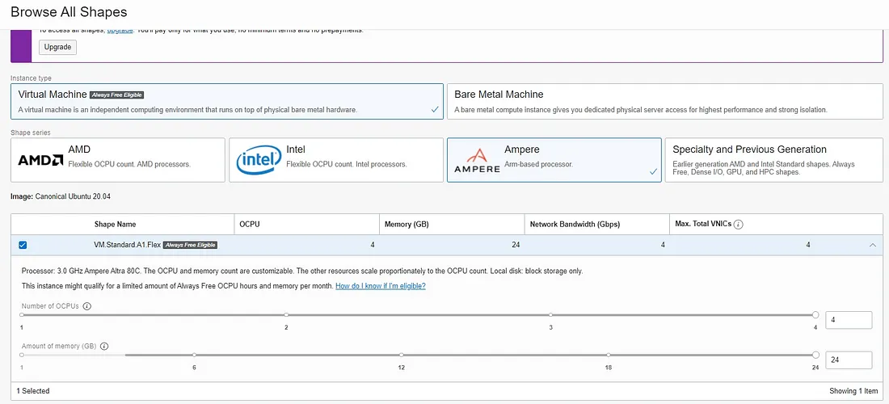Click the Max. Total VNICs header text
The width and height of the screenshot is (889, 404).
click(703, 225)
